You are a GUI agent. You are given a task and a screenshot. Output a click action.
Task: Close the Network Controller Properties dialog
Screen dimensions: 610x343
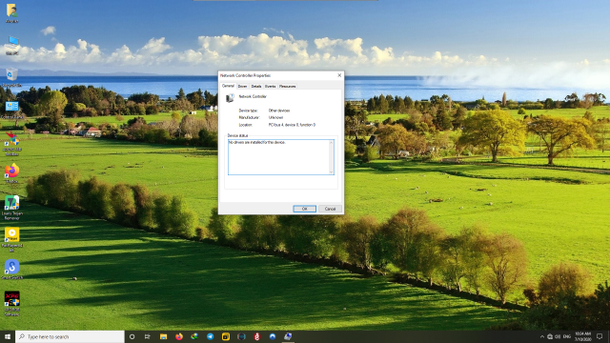(339, 75)
